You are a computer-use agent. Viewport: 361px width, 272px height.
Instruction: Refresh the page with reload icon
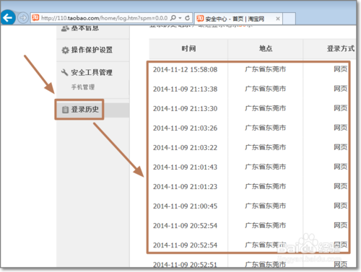187,18
